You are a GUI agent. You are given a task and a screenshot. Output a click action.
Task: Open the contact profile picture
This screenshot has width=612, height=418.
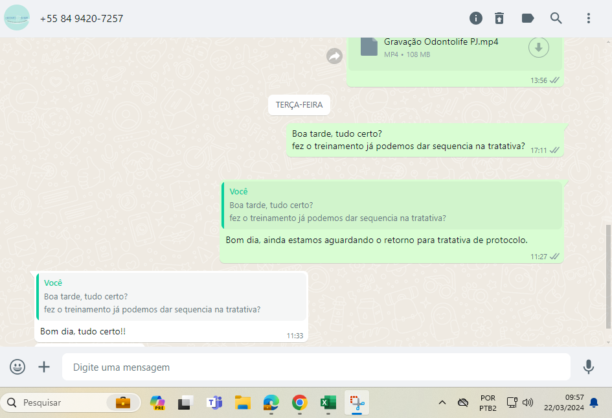click(17, 18)
